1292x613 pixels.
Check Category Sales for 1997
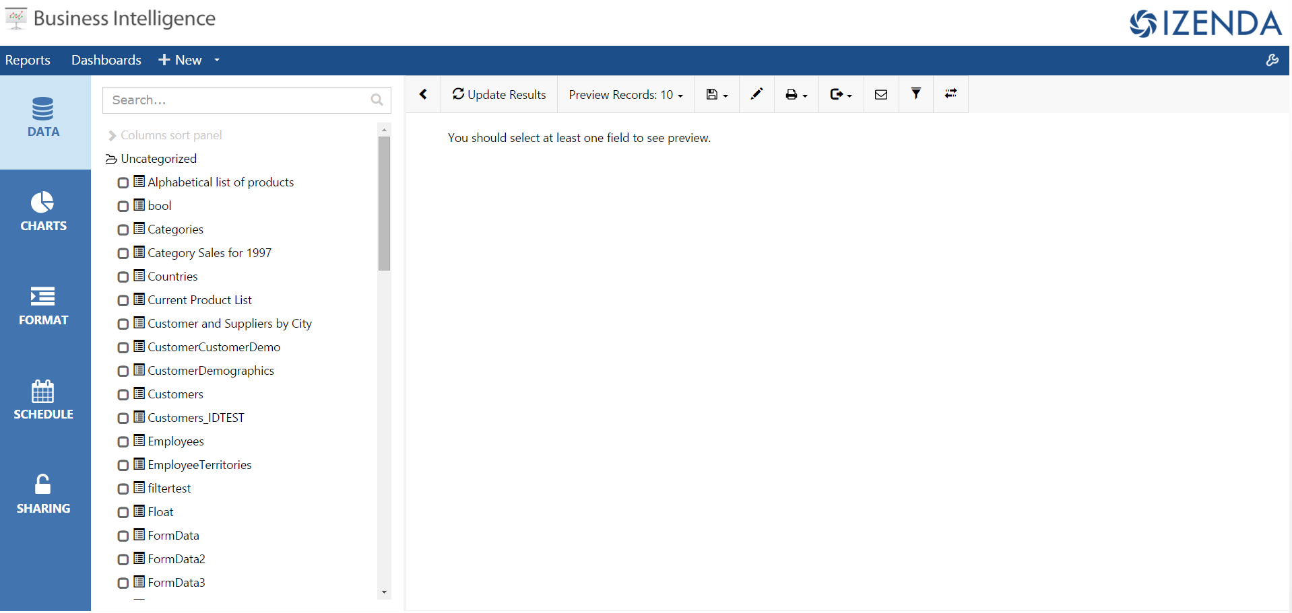pos(123,254)
